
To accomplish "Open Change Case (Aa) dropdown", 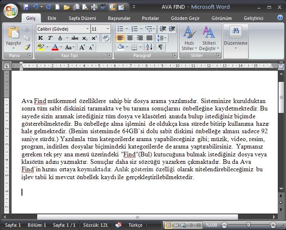I will pos(70,48).
